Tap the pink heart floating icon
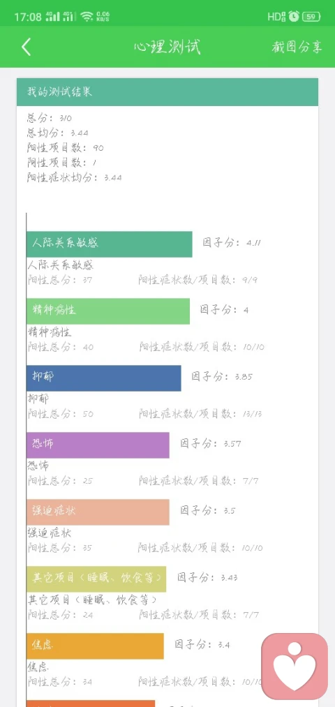This screenshot has width=335, height=707. click(295, 667)
